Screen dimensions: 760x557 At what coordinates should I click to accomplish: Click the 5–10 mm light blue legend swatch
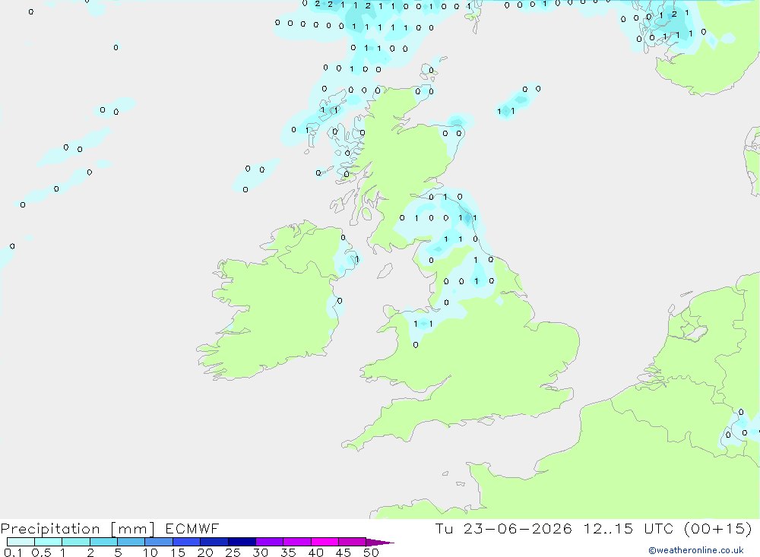coord(131,542)
